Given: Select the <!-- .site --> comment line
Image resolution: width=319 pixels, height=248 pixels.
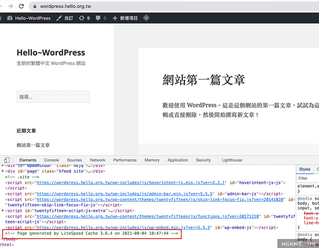Looking at the screenshot, I should click(x=22, y=177).
